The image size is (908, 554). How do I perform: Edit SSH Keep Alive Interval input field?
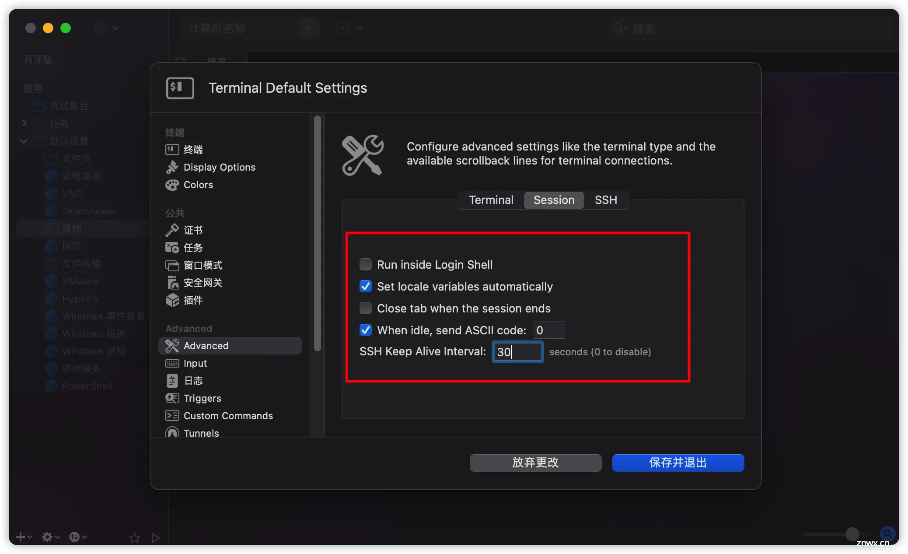pos(517,351)
